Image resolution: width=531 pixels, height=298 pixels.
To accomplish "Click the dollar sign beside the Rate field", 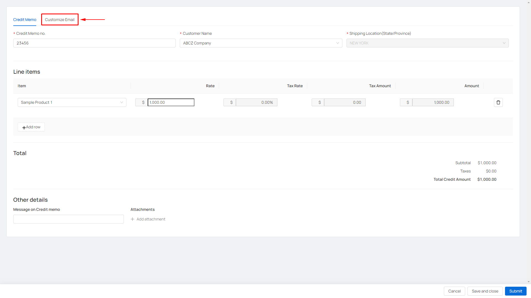I will (x=143, y=102).
